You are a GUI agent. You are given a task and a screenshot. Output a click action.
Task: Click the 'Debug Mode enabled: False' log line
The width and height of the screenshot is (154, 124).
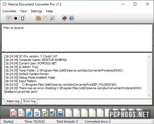tap(29, 77)
